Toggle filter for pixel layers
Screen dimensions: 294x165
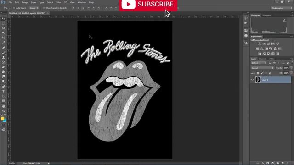270,63
